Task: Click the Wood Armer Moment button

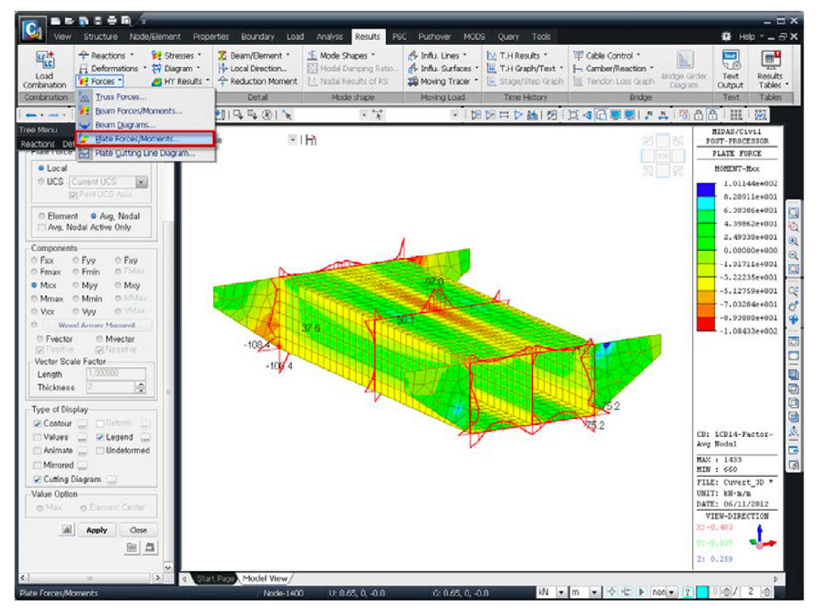Action: [x=97, y=325]
